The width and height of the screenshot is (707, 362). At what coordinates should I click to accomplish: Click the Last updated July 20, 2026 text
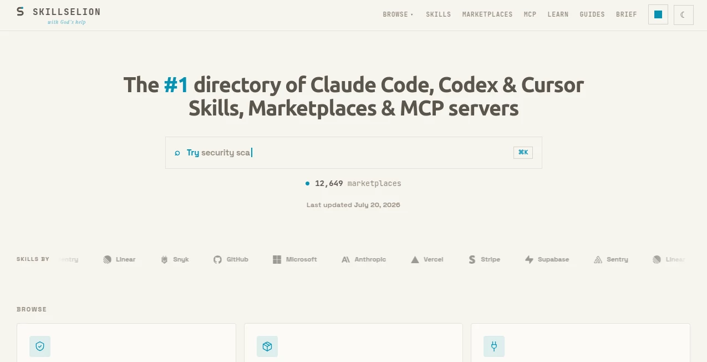pos(353,205)
